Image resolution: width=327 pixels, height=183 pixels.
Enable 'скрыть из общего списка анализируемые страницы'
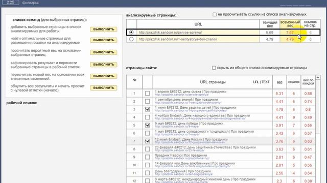(214, 68)
